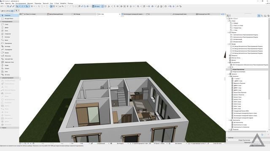Screen dimensions: 270x151
Task: Open Общая Аксонометрия view in Navigator
Action: (239, 72)
